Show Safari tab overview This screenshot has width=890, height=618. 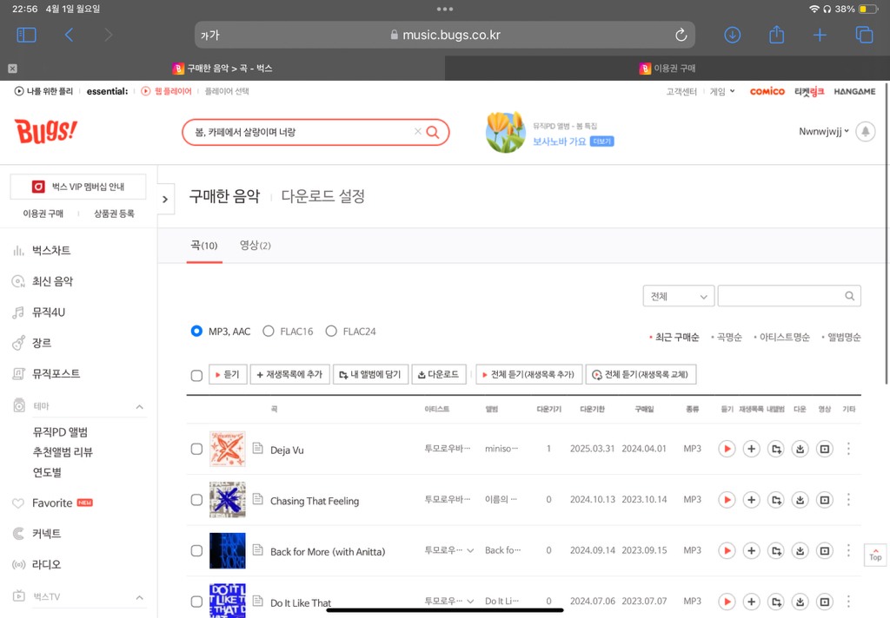pos(864,35)
